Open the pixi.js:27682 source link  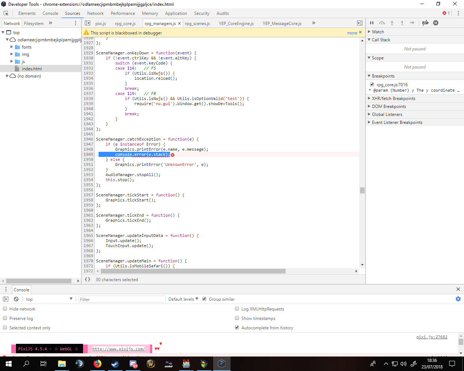coord(432,337)
